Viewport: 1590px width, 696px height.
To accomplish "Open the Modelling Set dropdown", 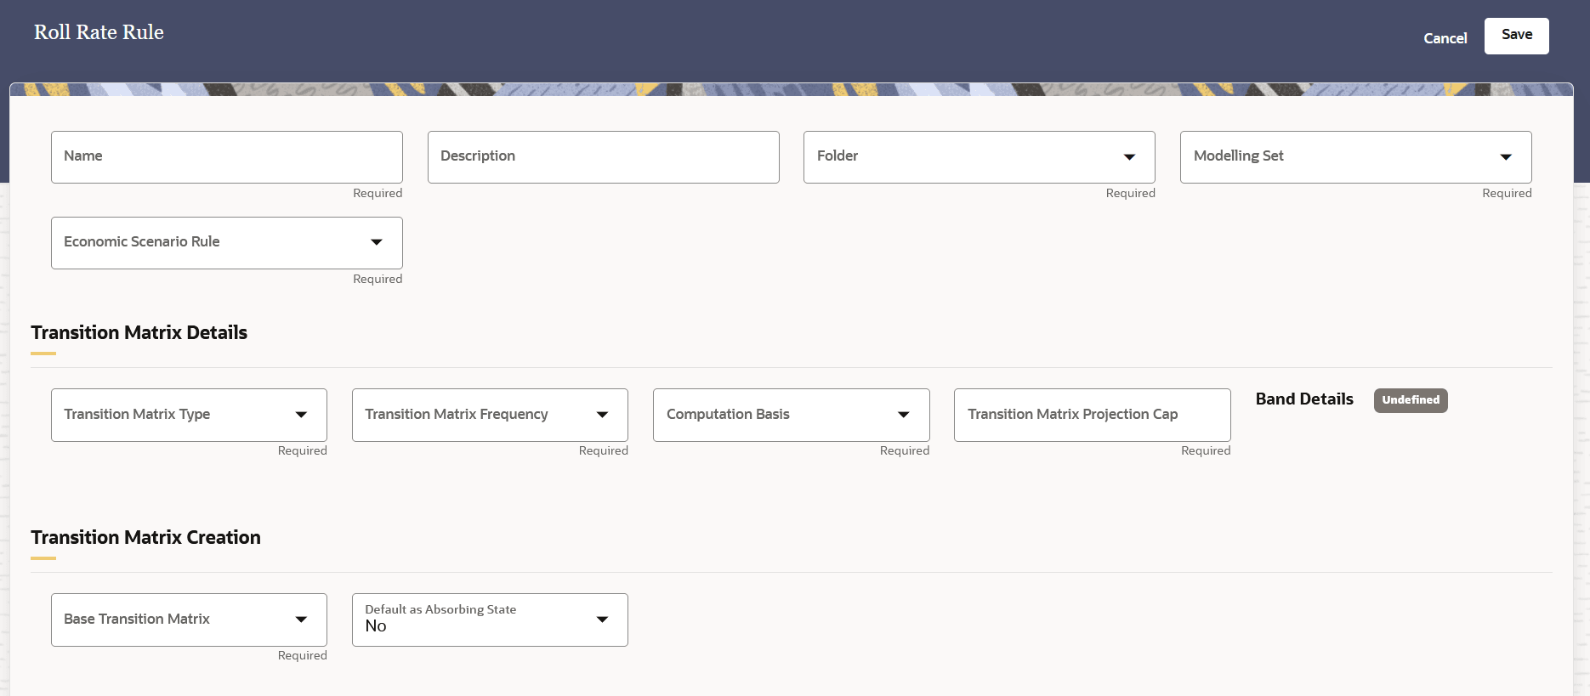I will coord(1356,157).
